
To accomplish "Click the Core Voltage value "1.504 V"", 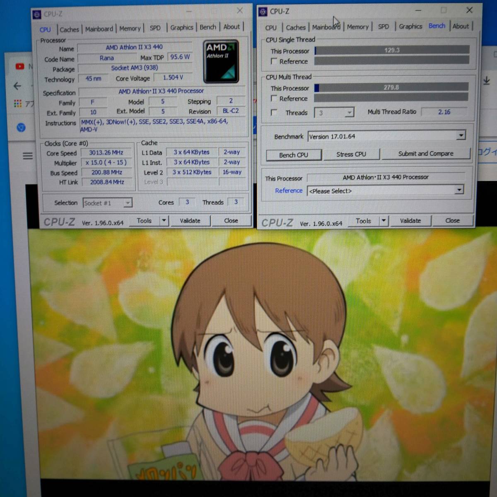I will pyautogui.click(x=173, y=77).
